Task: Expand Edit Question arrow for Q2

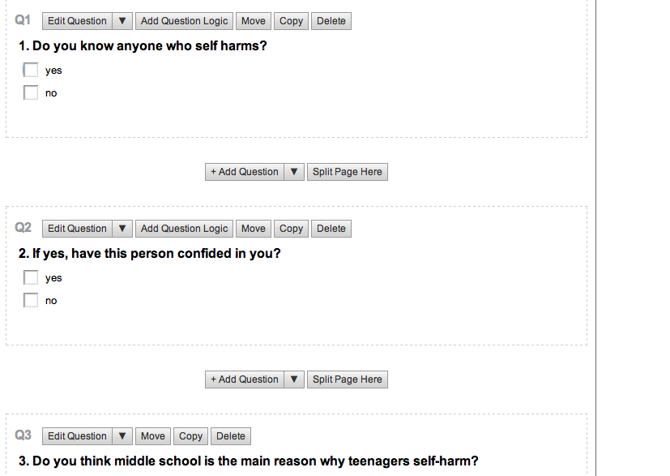Action: pos(122,229)
